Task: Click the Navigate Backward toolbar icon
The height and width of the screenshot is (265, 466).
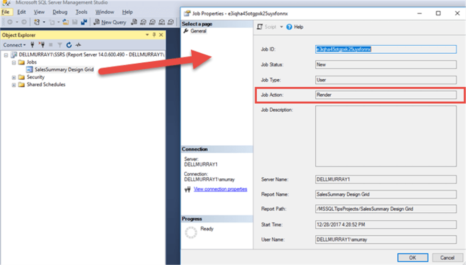Action: [x=10, y=22]
